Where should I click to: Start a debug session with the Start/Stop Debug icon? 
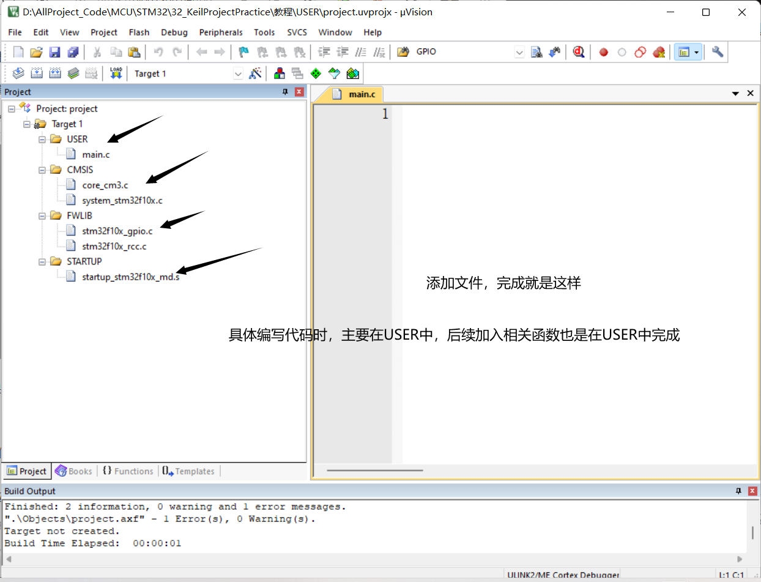(579, 51)
